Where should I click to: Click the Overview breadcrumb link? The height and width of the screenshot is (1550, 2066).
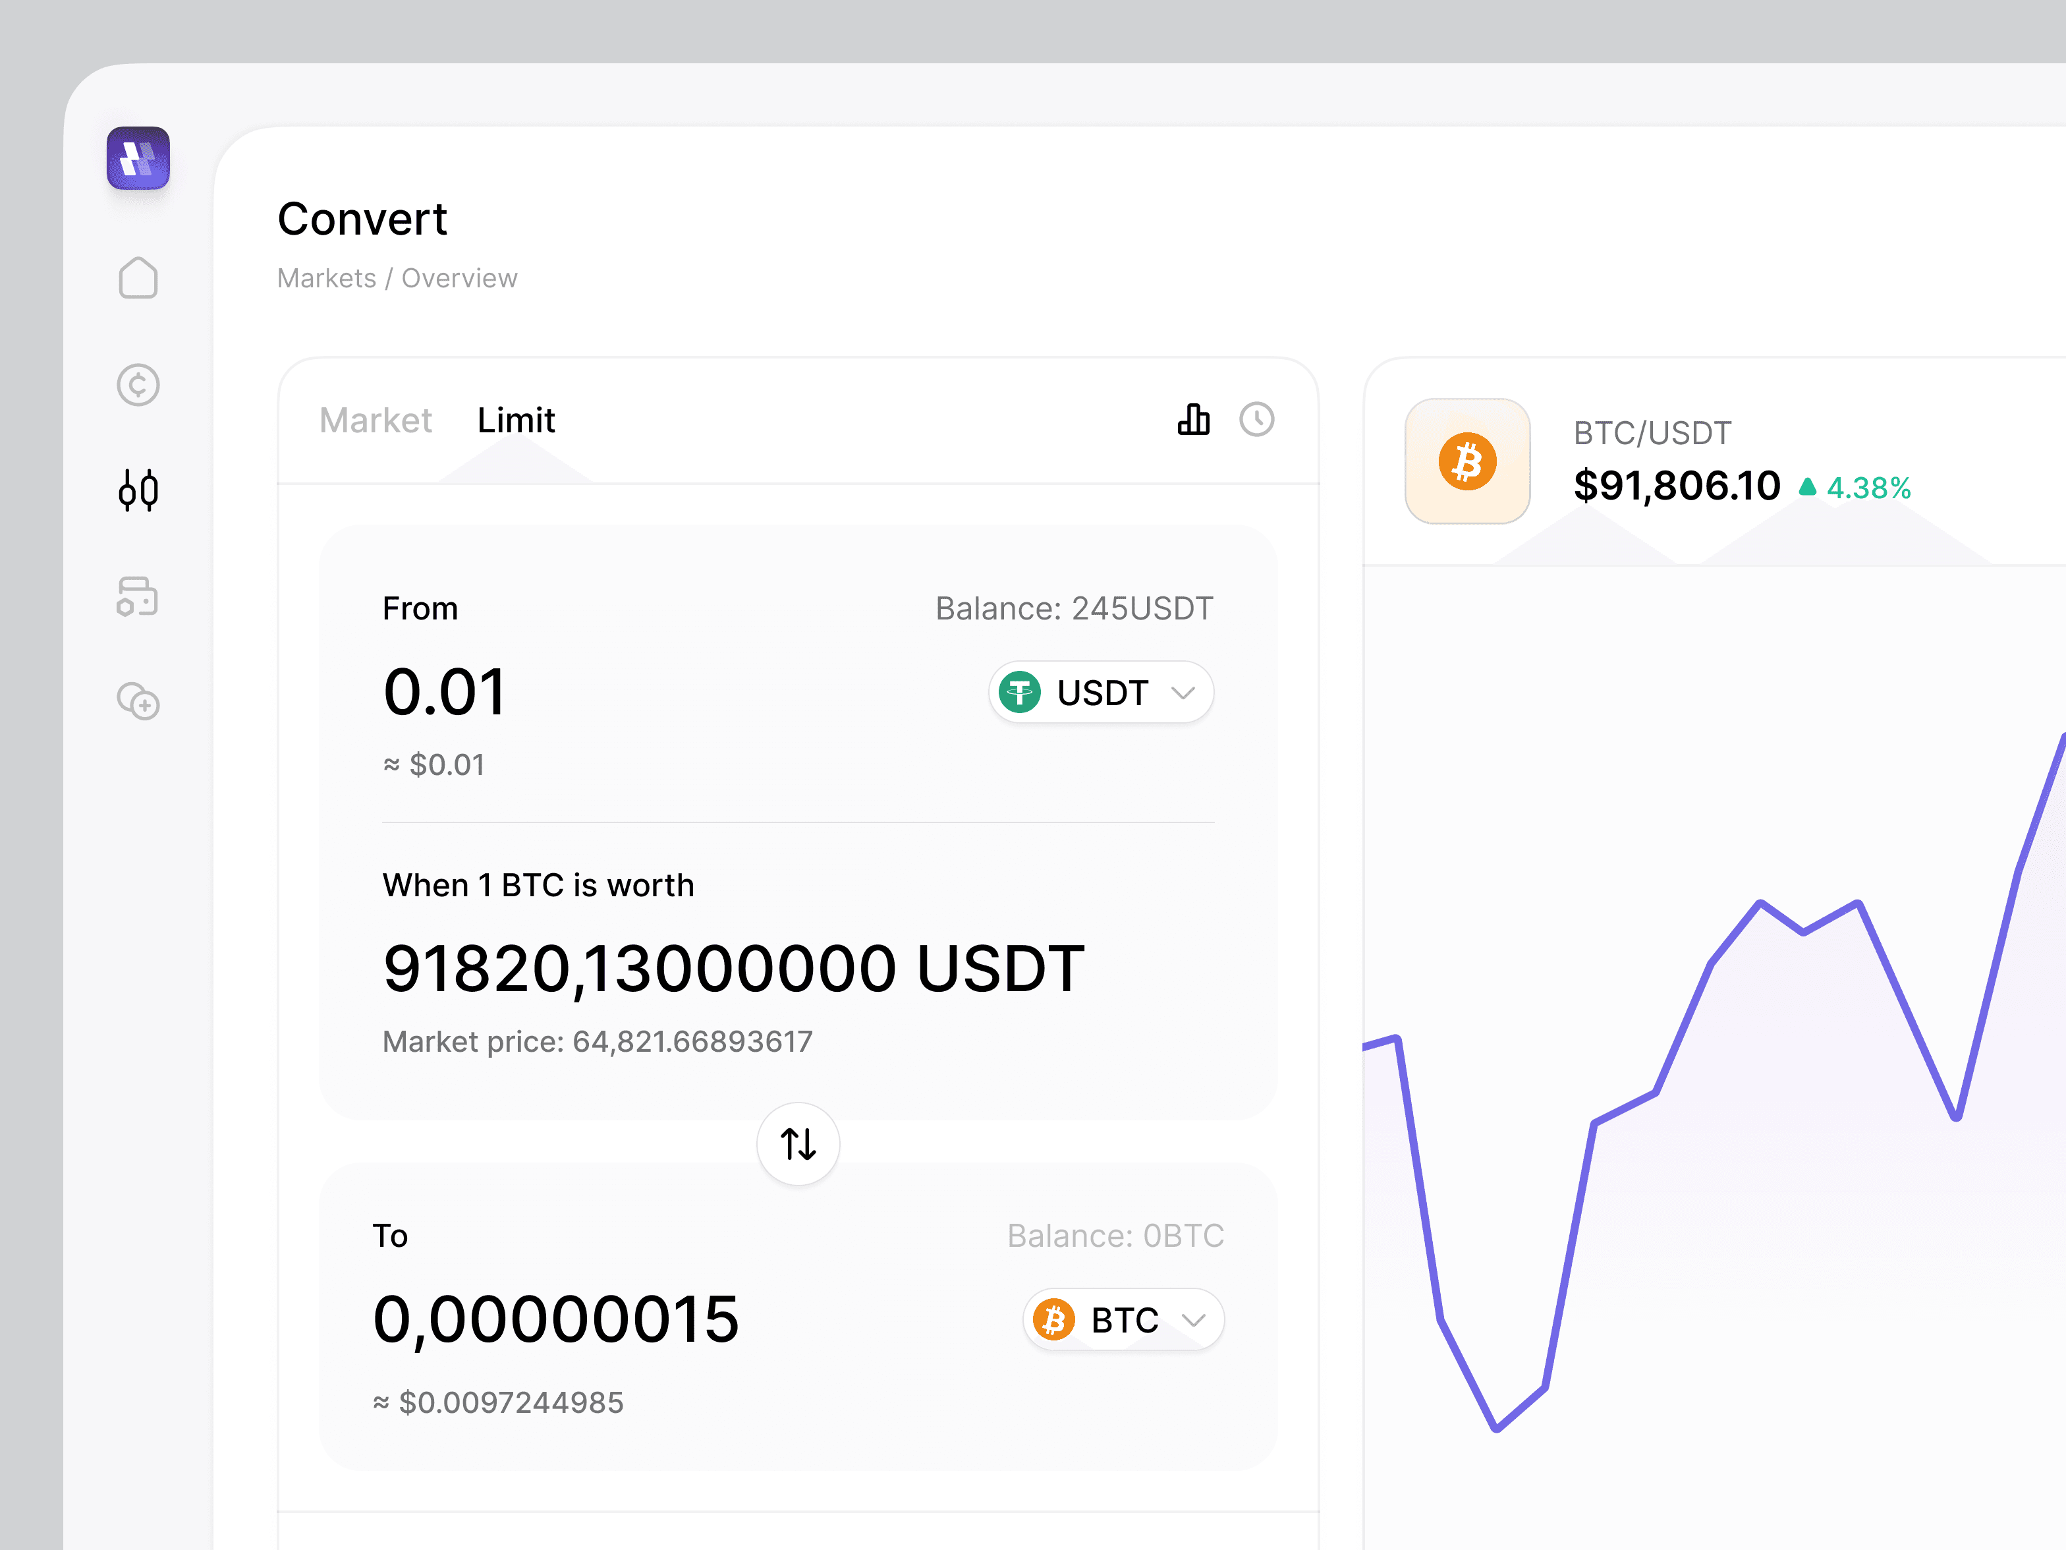459,278
